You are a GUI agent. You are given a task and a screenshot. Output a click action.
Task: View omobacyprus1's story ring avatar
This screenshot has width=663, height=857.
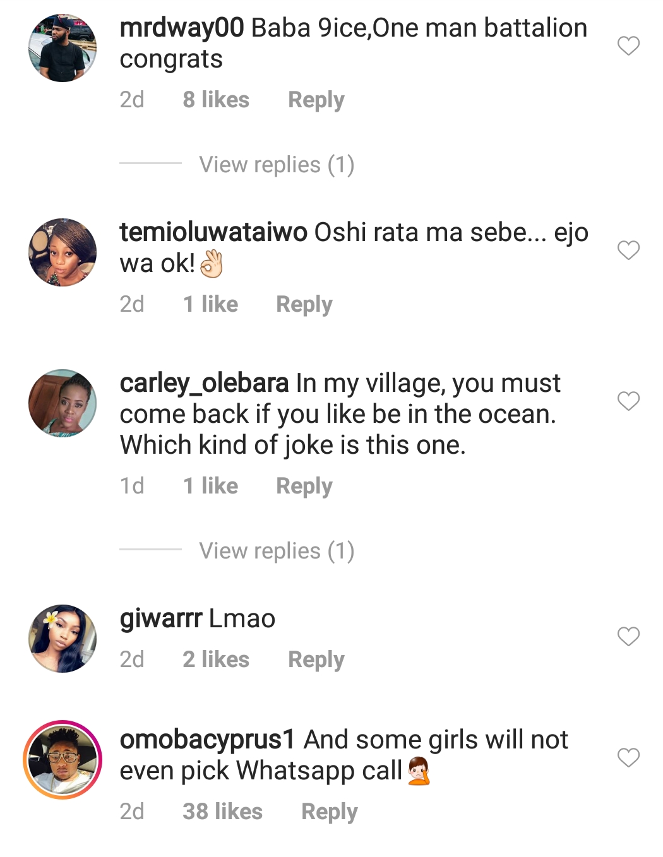point(63,760)
